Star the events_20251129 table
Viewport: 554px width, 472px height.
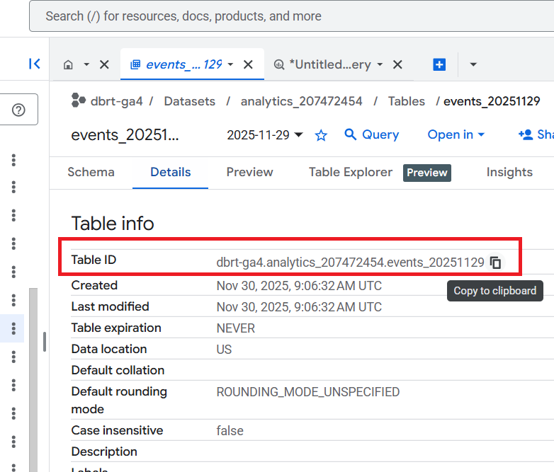point(321,135)
